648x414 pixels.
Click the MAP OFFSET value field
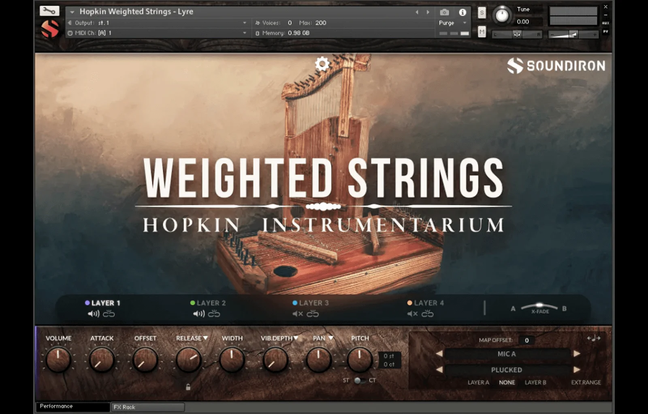tap(526, 340)
